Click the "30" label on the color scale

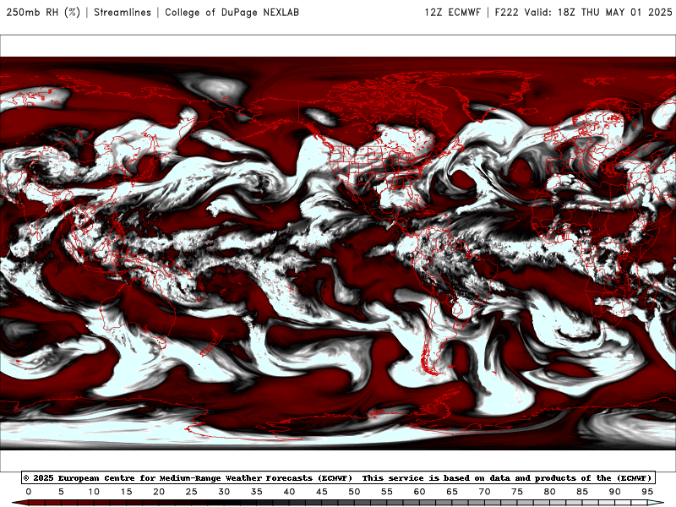pyautogui.click(x=224, y=492)
